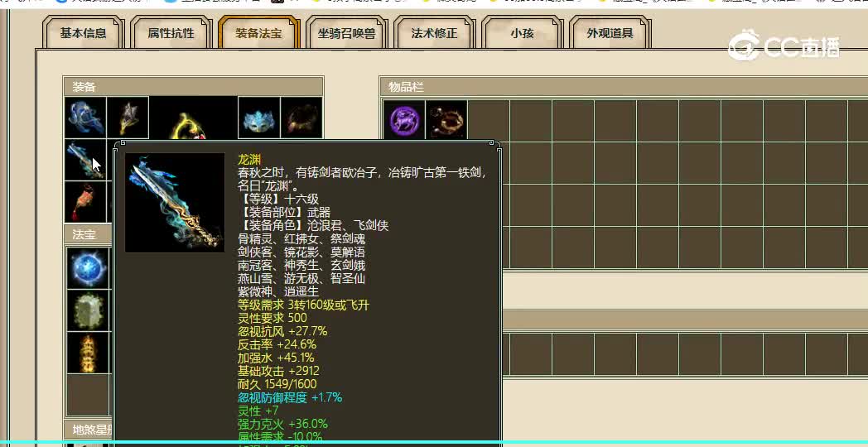
Task: Open the 基本信息 tab
Action: tap(83, 32)
